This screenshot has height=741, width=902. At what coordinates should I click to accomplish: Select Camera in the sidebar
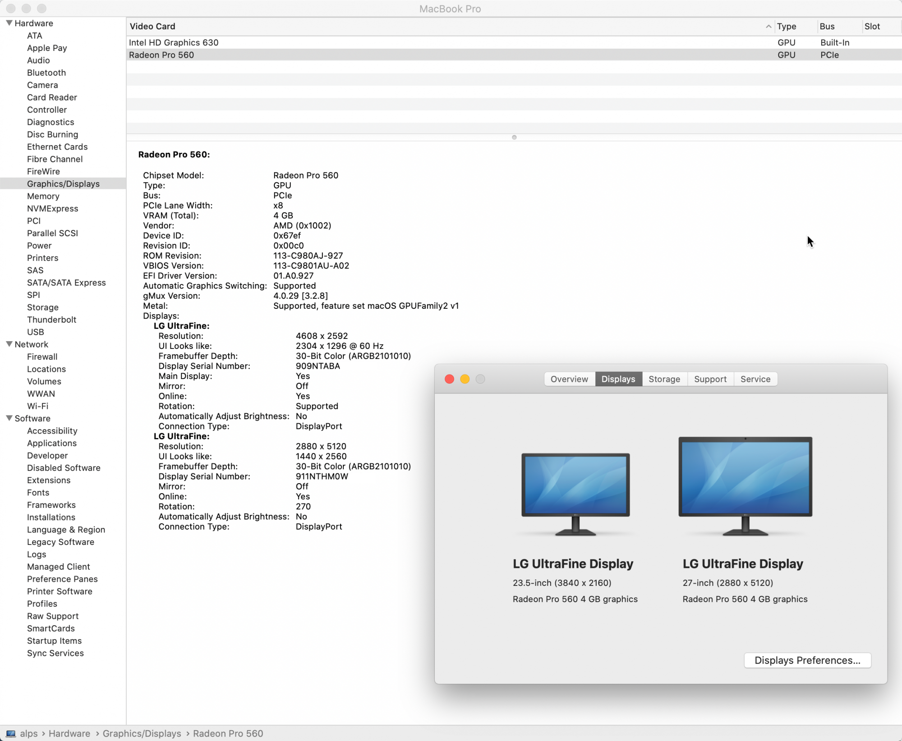coord(42,85)
